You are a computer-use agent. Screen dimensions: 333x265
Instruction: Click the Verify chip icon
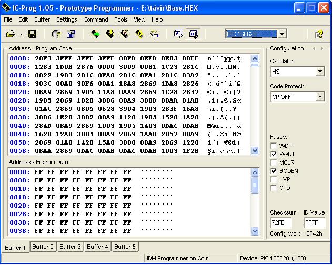click(x=139, y=34)
